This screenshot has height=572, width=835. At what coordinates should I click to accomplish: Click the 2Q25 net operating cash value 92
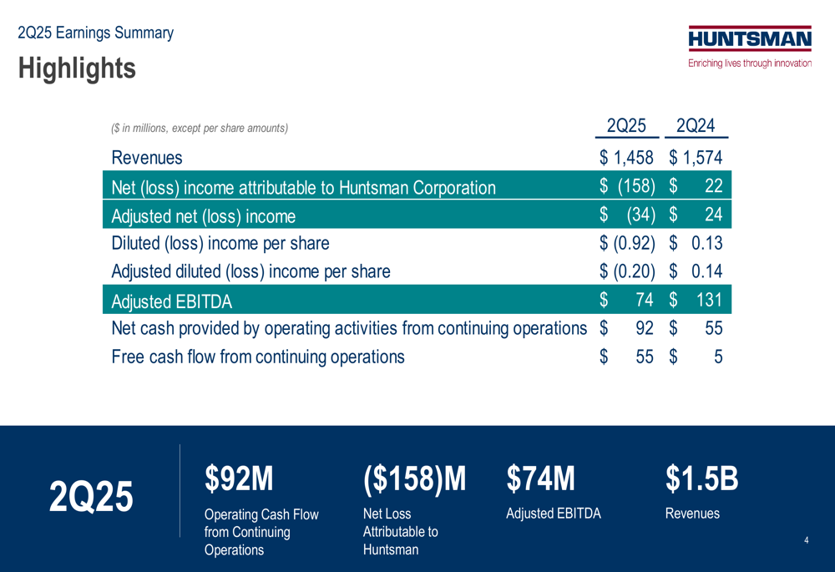(x=645, y=328)
